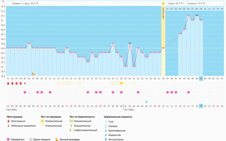Select highlighted cycle day 47 on the axis
226x141 pixels.
201,79
